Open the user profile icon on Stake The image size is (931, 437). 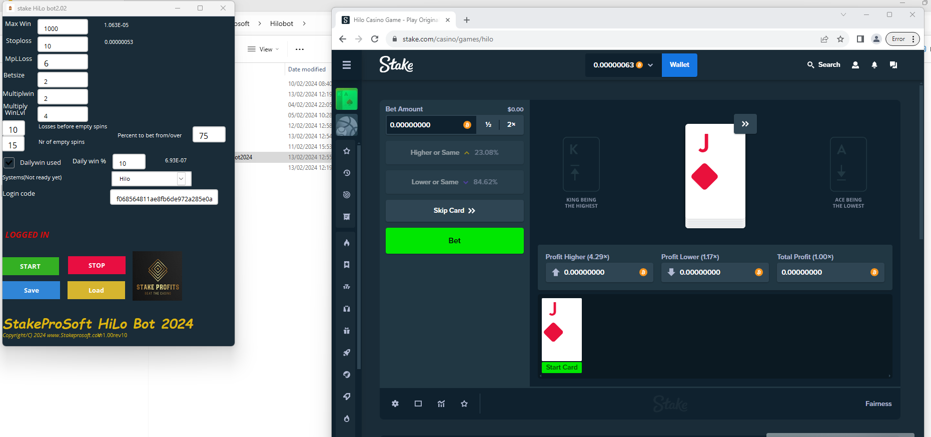pos(855,65)
